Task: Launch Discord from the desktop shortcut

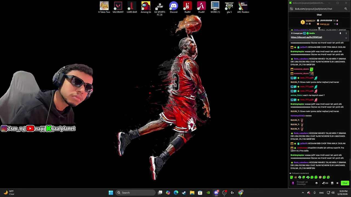Action: 174,7
